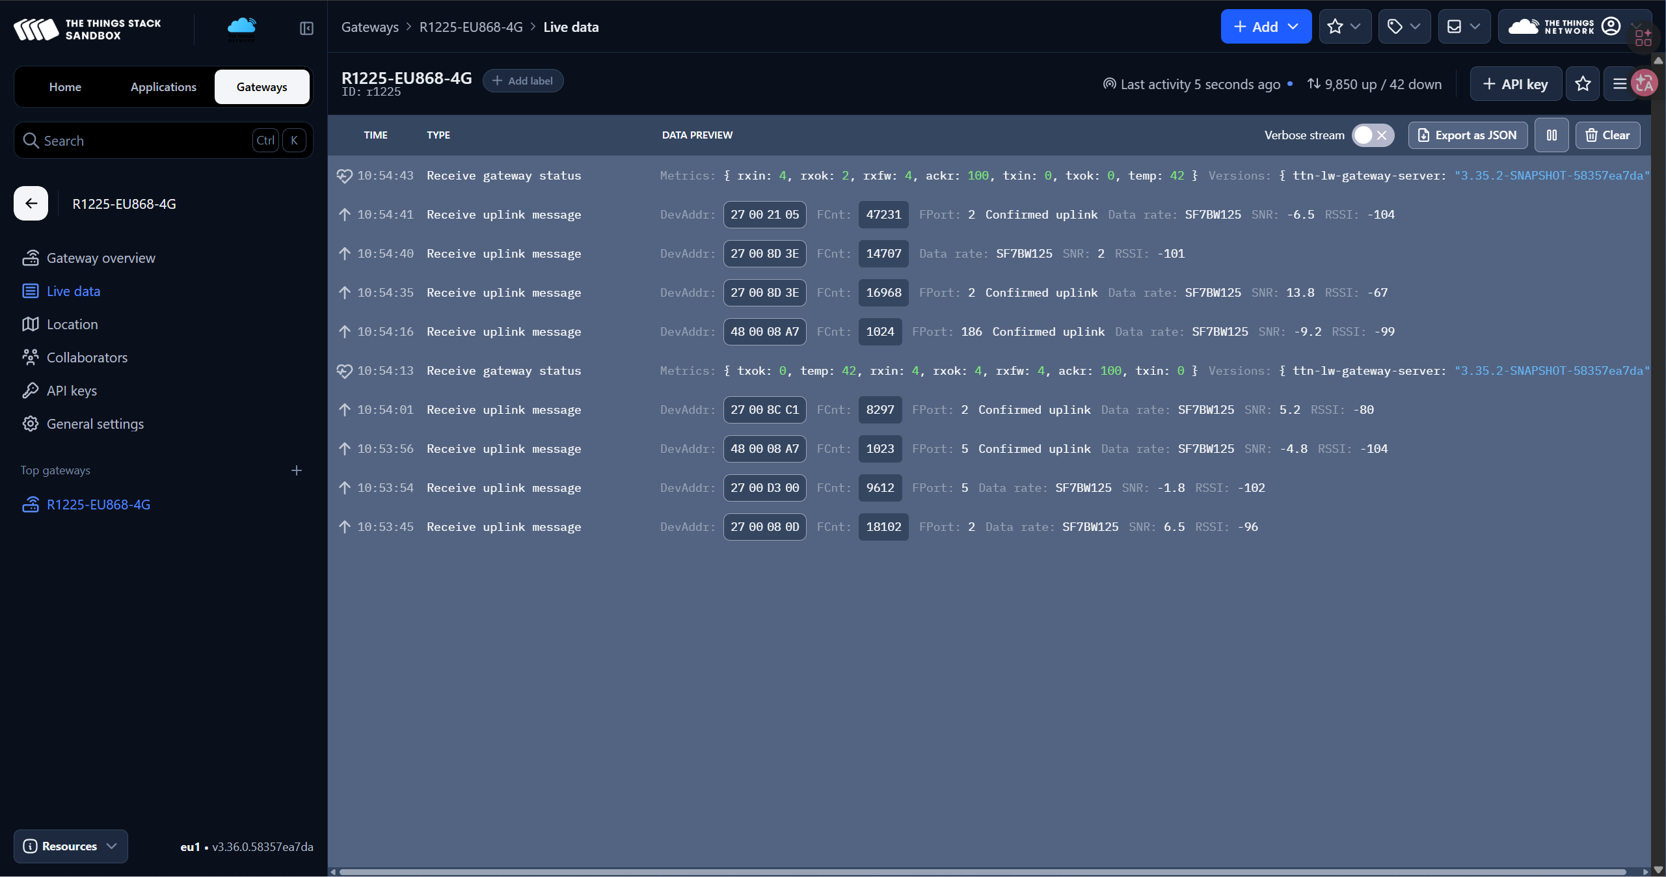The image size is (1666, 877).
Task: Open the inbox notifications dropdown
Action: coord(1463,27)
